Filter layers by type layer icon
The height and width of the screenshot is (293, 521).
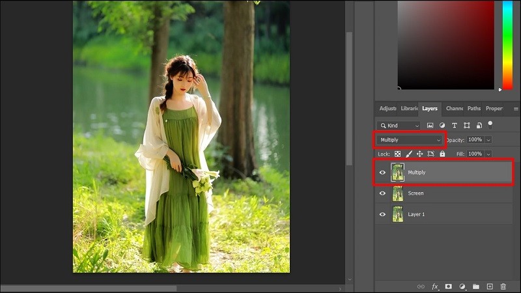click(454, 125)
